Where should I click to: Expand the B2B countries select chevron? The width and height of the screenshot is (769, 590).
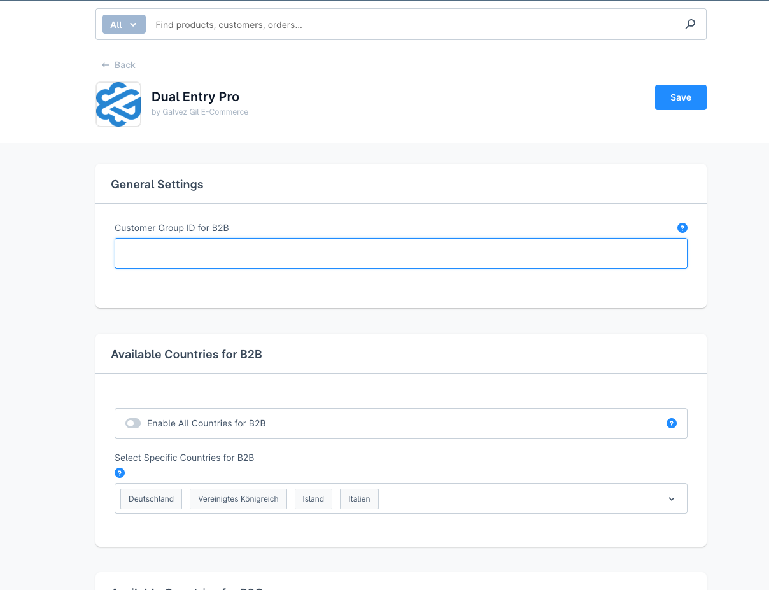(671, 499)
